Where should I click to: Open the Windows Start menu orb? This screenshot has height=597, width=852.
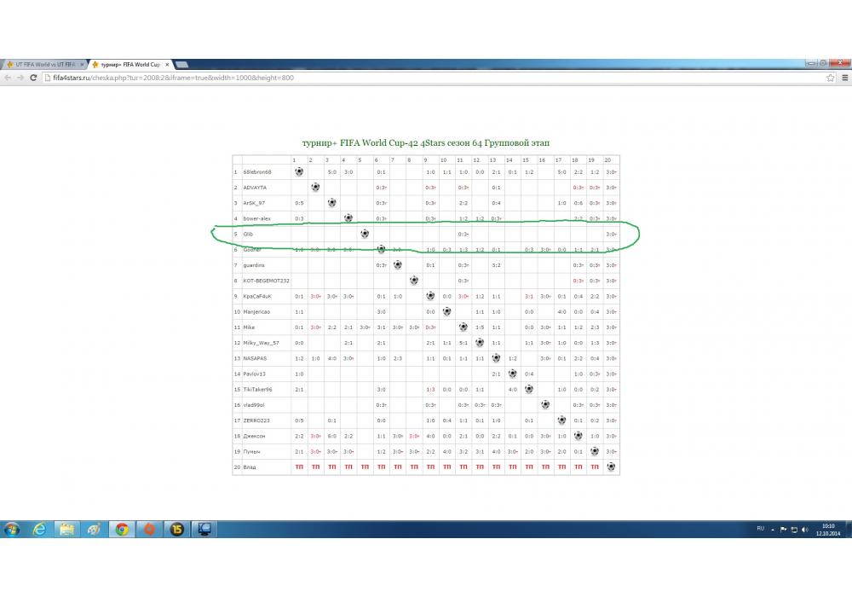(x=12, y=530)
